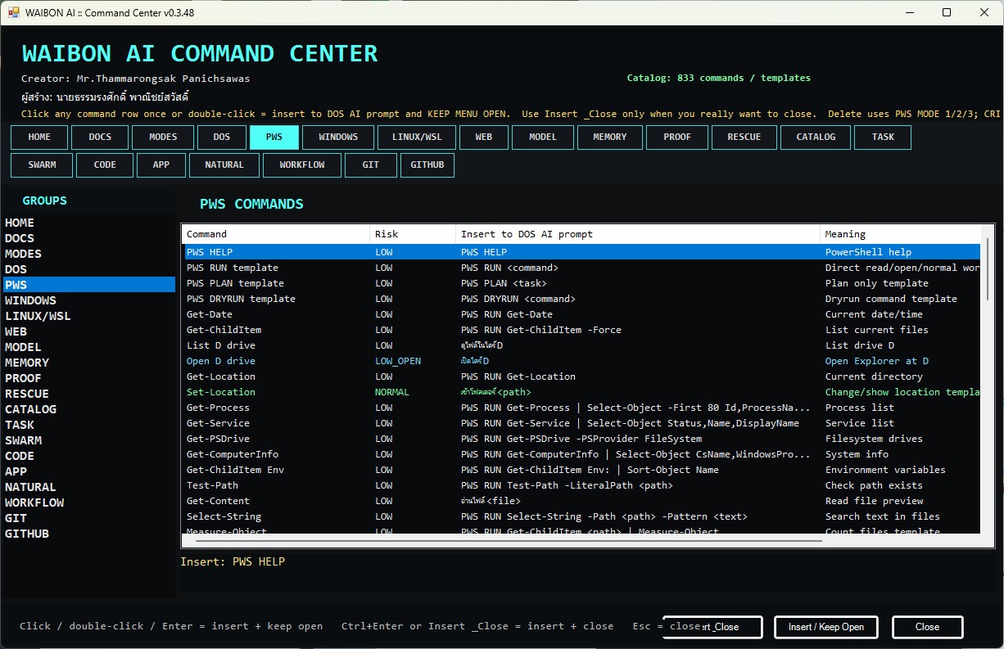Select GITHUB in the Groups list
The width and height of the screenshot is (1004, 649).
tap(88, 534)
